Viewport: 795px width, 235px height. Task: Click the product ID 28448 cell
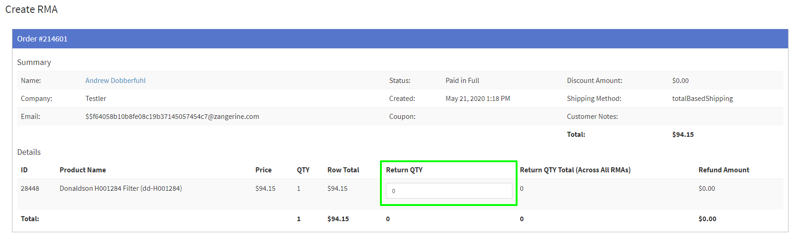pyautogui.click(x=30, y=188)
